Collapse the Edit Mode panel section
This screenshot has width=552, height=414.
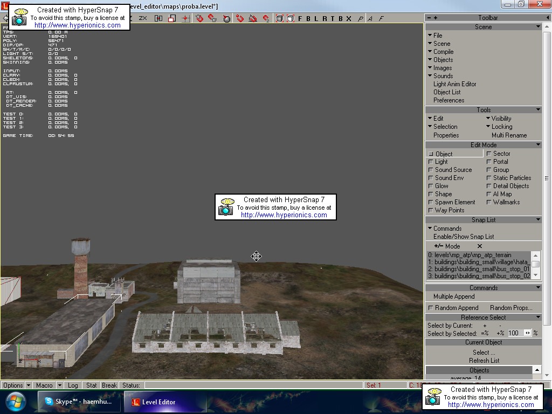tap(538, 144)
